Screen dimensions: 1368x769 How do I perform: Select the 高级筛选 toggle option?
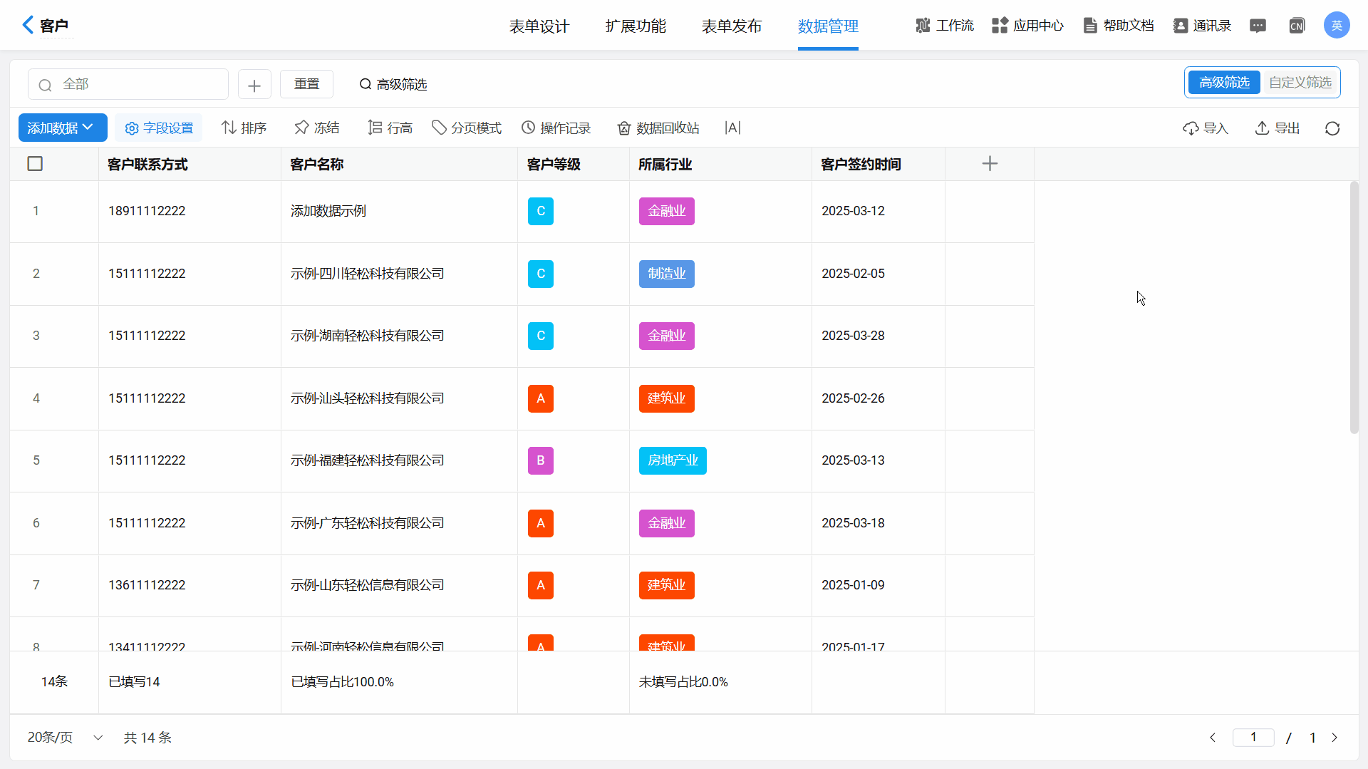(x=1223, y=83)
